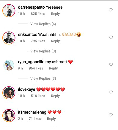Expand View Replies (3) under ryan_agoncillo
The width and height of the screenshot is (118, 130).
(x=43, y=78)
